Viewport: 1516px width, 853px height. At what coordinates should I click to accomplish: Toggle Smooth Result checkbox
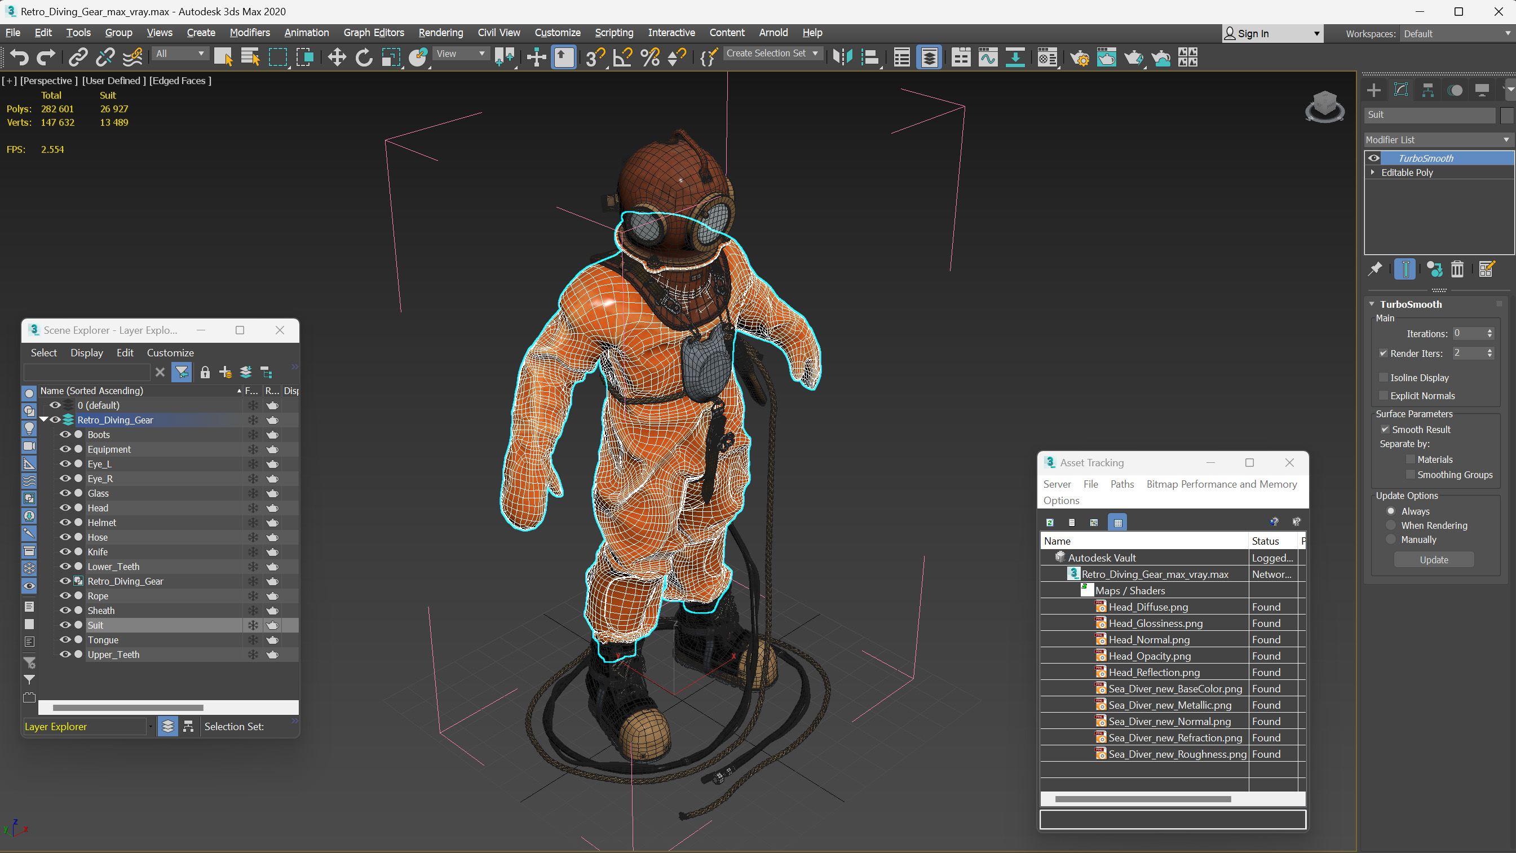[1384, 429]
